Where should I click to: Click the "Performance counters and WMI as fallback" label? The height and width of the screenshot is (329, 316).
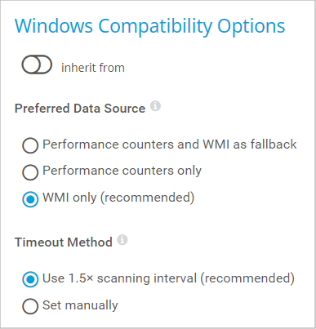tap(170, 144)
